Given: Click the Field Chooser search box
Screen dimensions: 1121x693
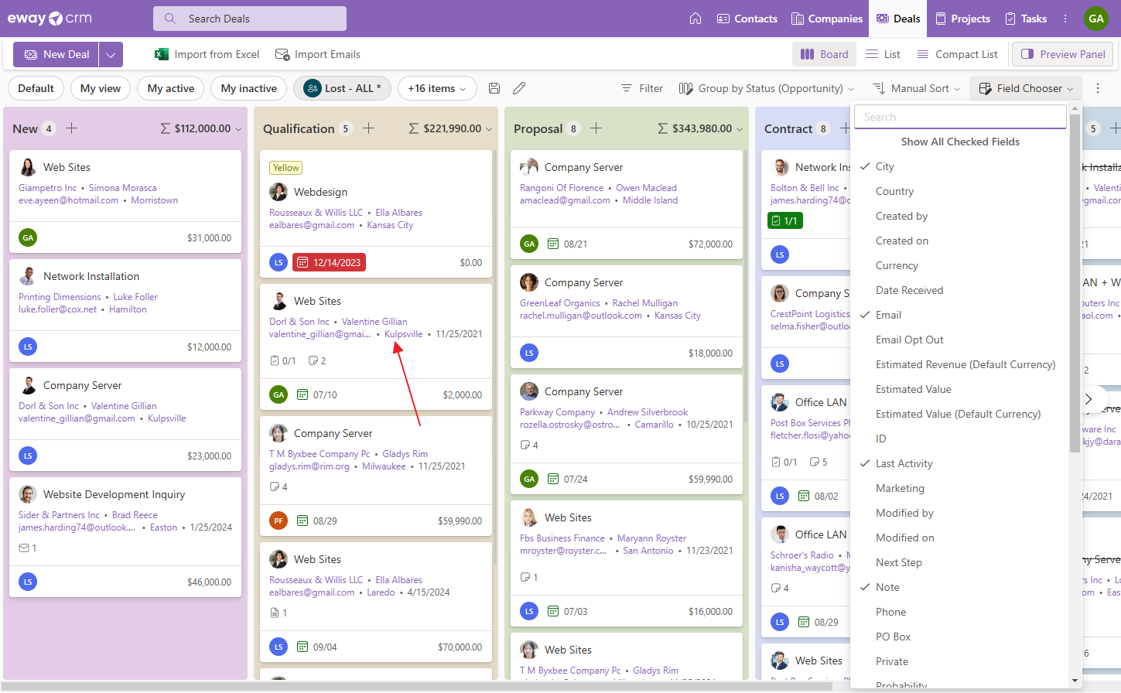Looking at the screenshot, I should (x=960, y=117).
